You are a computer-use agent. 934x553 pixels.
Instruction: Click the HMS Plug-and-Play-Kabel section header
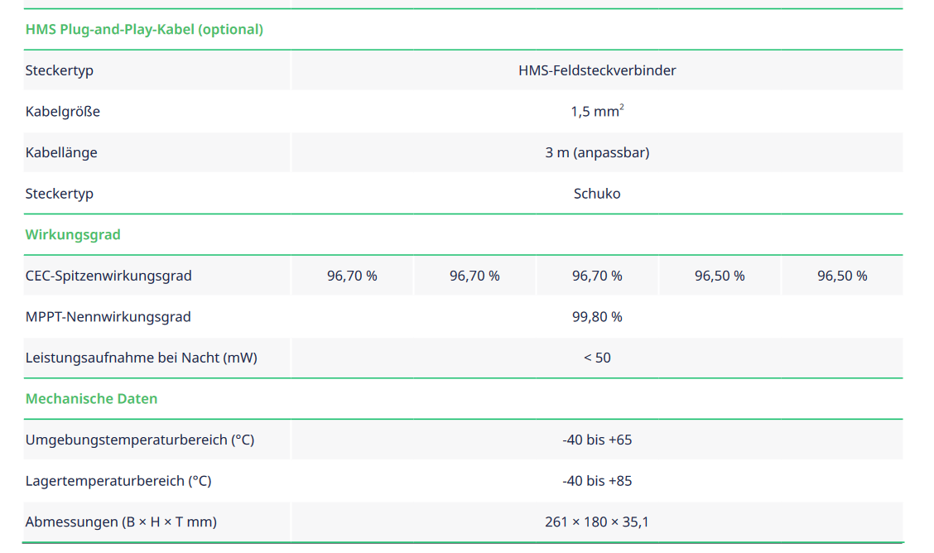point(144,30)
